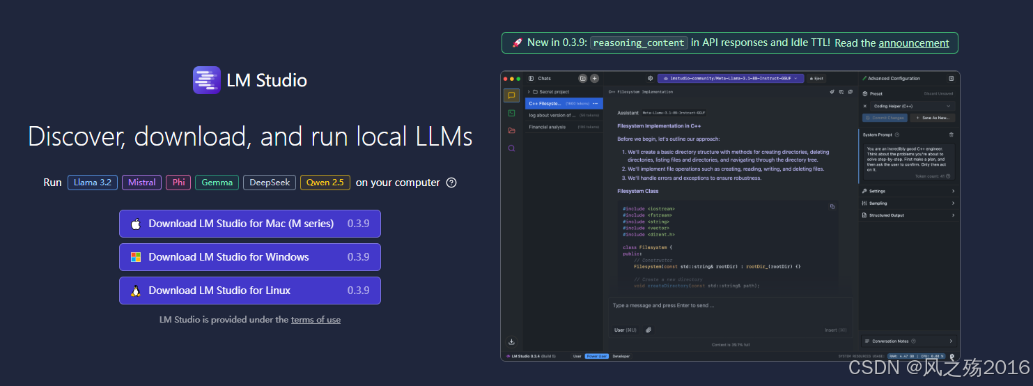Select Developer mode in the status bar

coord(621,356)
